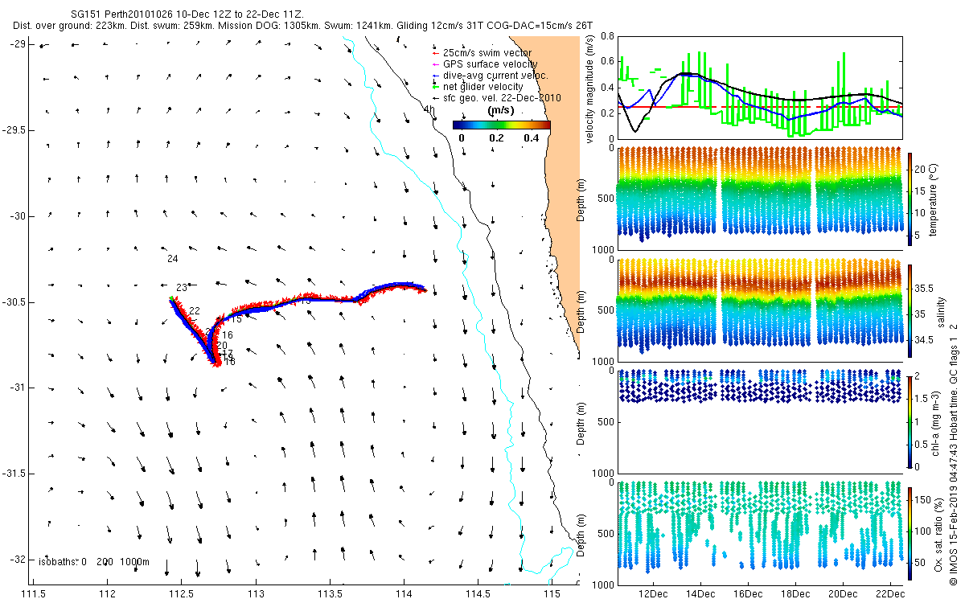
Task: Click the 14Dec tick on time axis
Action: tap(700, 593)
